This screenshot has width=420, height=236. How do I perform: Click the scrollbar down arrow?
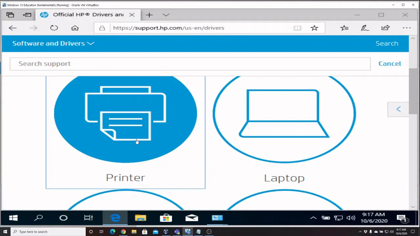(x=413, y=207)
